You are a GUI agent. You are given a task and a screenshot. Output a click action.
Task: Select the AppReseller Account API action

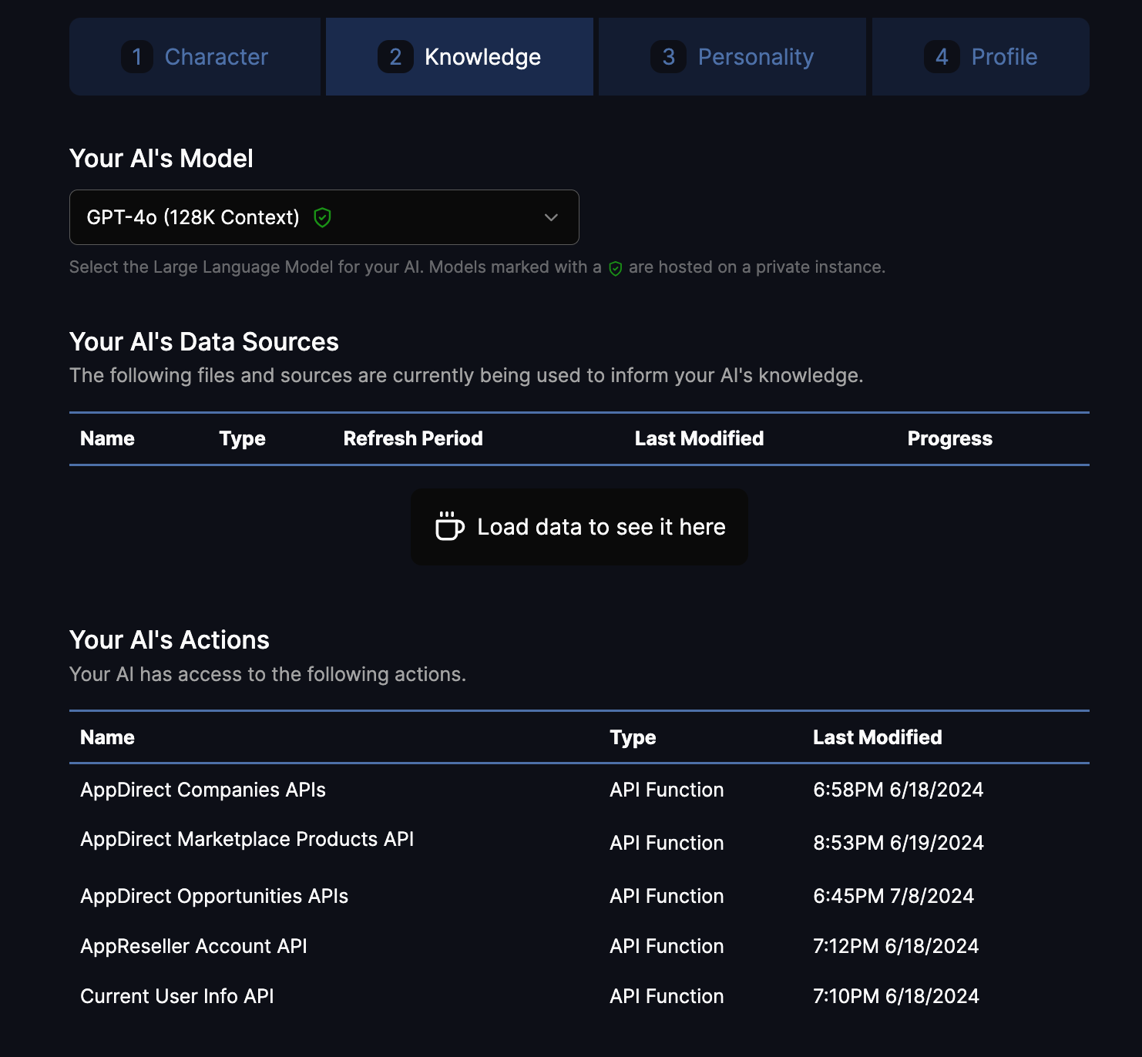579,946
